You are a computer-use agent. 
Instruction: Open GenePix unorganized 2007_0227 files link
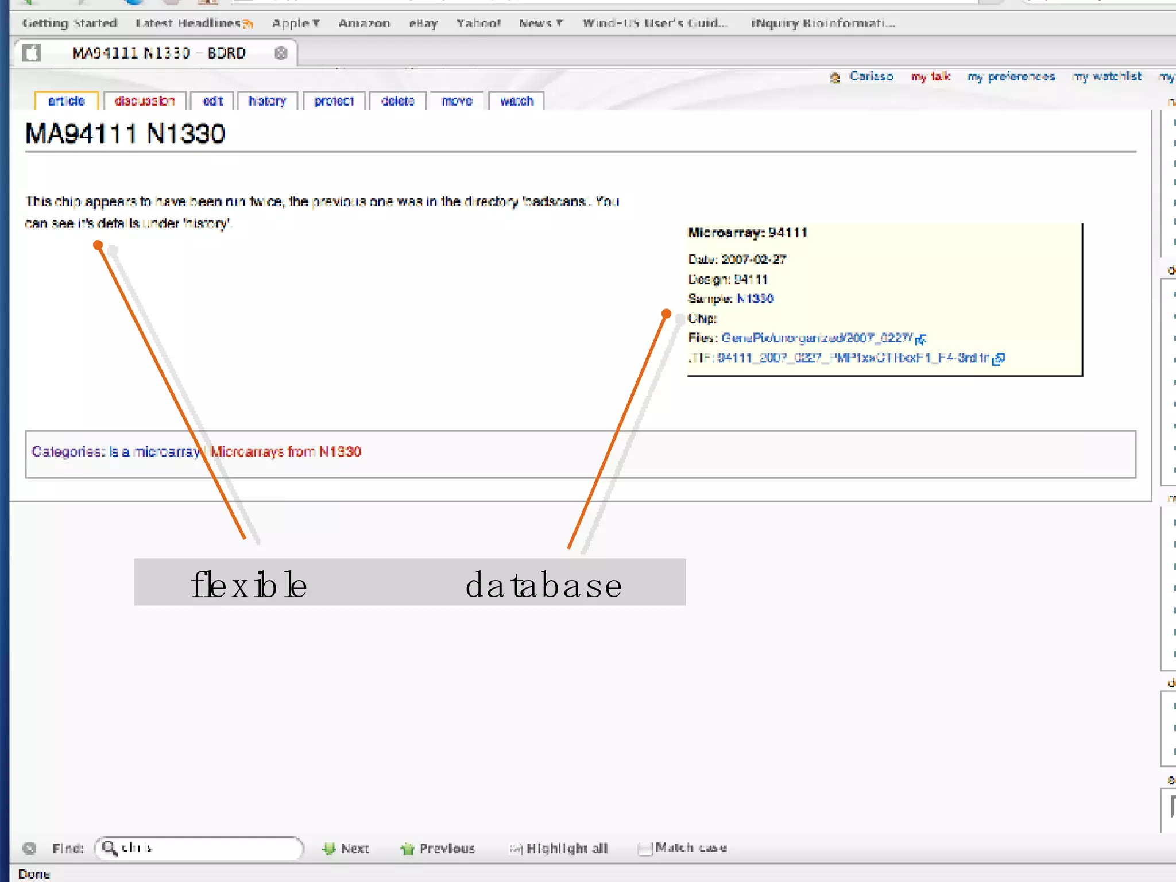[x=817, y=338]
